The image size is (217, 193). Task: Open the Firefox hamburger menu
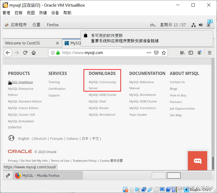click(210, 53)
